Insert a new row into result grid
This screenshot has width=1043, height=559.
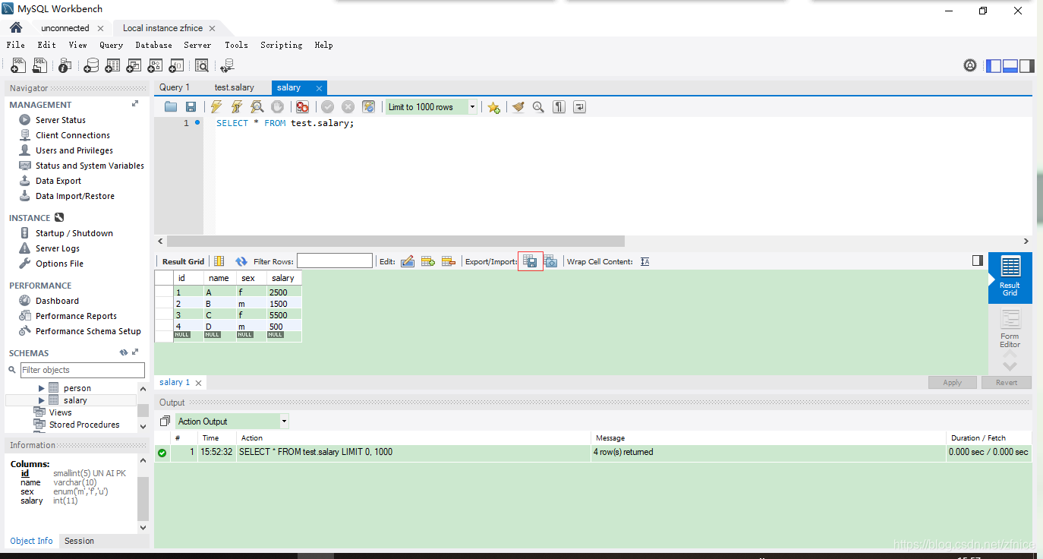point(428,261)
